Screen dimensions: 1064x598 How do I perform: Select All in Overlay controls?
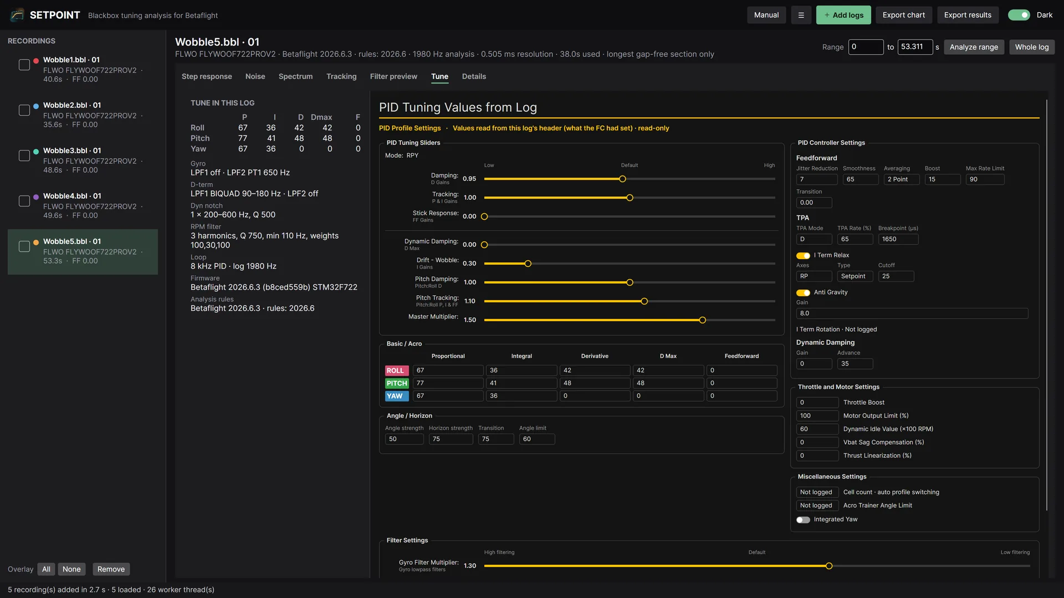click(46, 569)
